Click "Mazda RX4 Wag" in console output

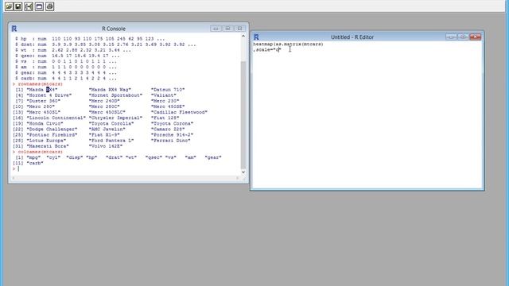(110, 90)
